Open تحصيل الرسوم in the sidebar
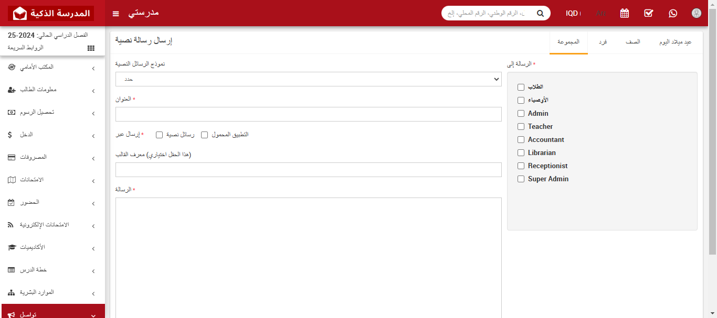This screenshot has height=318, width=717. pos(52,113)
